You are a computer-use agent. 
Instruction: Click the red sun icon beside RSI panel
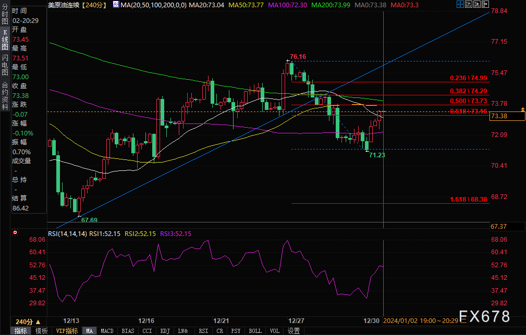pos(15,232)
